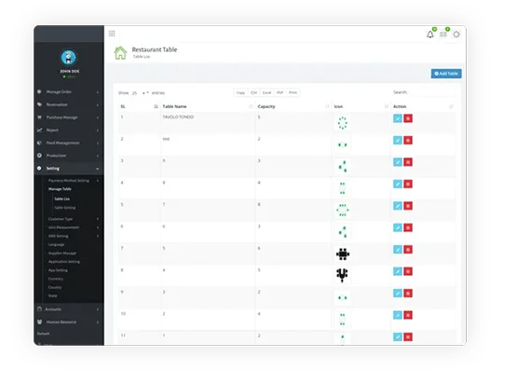Collapse the Manage Table submenu

pos(60,189)
